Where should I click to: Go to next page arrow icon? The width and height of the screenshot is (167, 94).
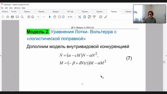coord(33,17)
